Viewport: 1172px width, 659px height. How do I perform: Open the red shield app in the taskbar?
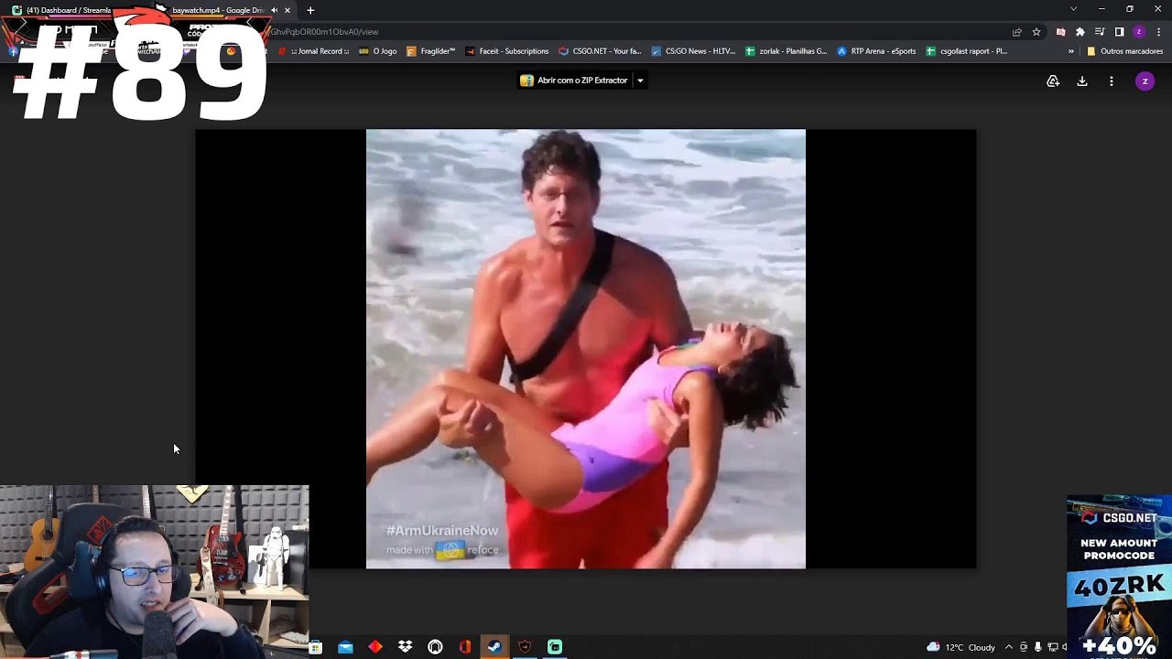tap(525, 647)
